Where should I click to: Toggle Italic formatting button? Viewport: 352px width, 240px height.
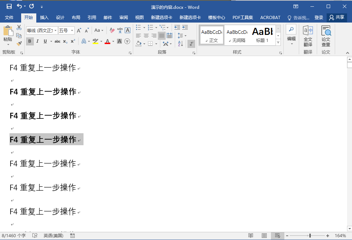[38, 41]
